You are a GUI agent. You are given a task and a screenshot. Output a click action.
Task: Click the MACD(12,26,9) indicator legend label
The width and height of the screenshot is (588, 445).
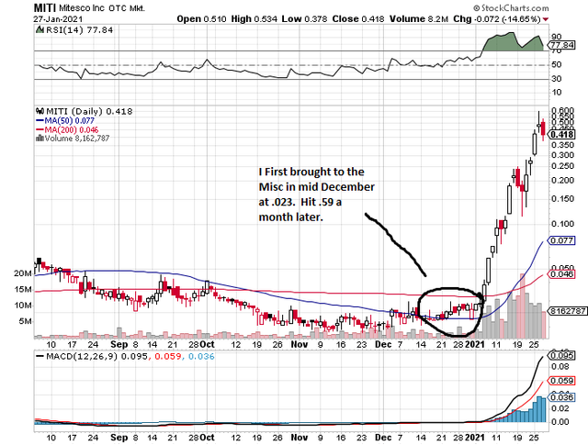coord(82,356)
